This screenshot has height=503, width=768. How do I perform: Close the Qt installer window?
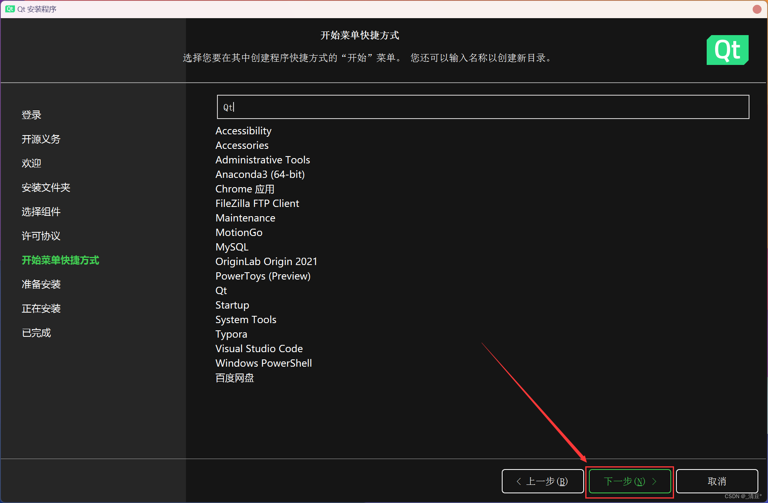coord(757,9)
